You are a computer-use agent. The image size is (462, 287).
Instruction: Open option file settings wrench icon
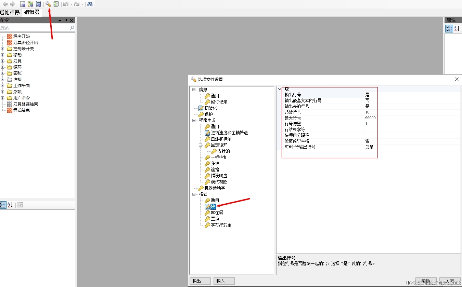tap(48, 4)
